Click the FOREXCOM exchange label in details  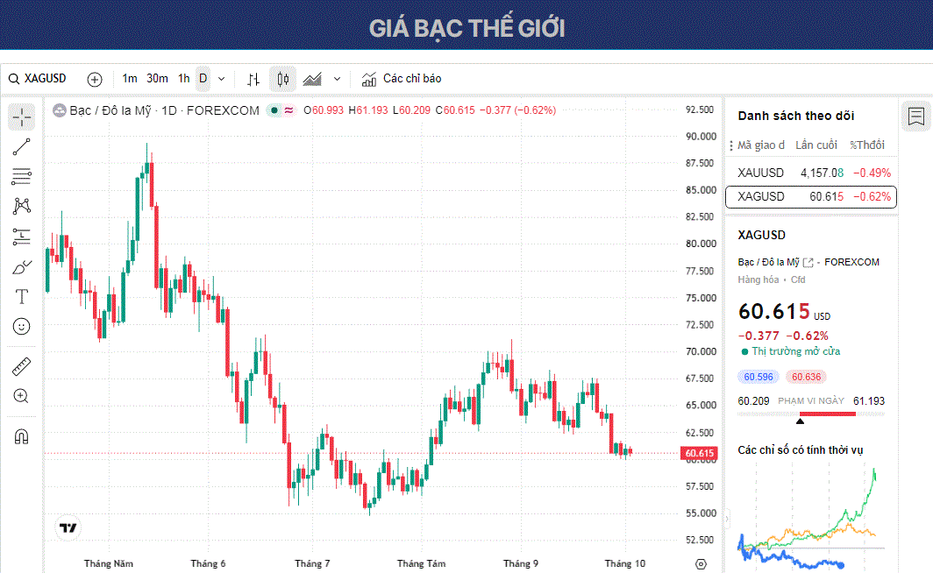coord(851,262)
